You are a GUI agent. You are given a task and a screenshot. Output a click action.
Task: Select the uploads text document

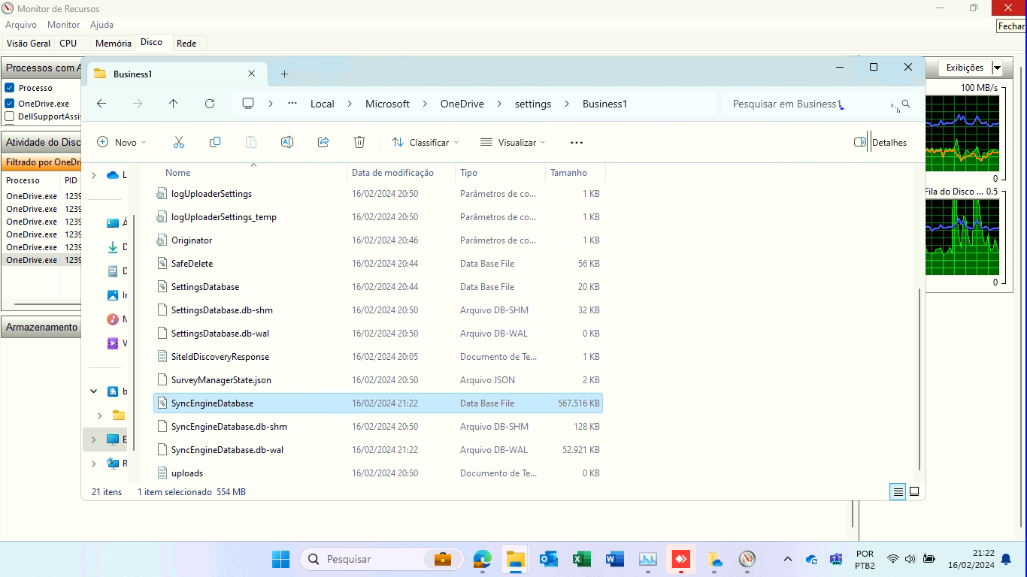377,473
